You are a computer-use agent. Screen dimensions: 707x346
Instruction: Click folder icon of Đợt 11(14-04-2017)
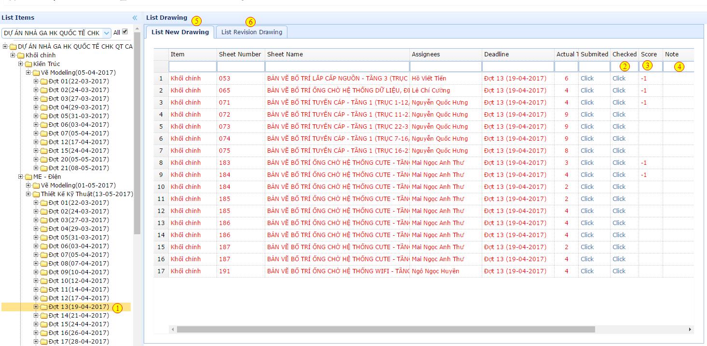click(x=44, y=290)
